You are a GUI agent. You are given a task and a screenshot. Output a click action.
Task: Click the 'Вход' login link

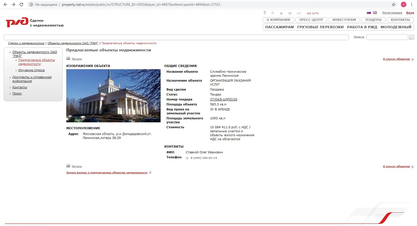(410, 13)
